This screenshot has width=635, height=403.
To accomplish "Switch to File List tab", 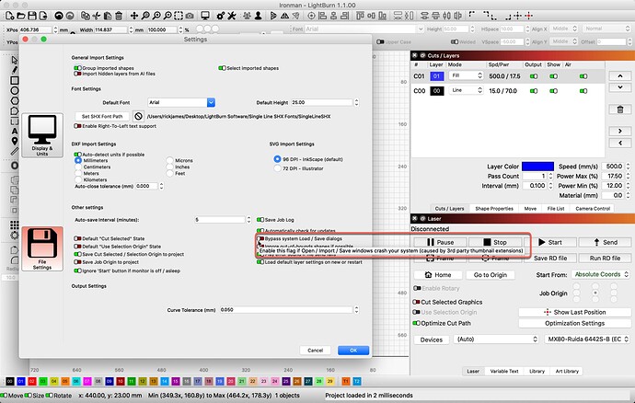I will click(556, 209).
